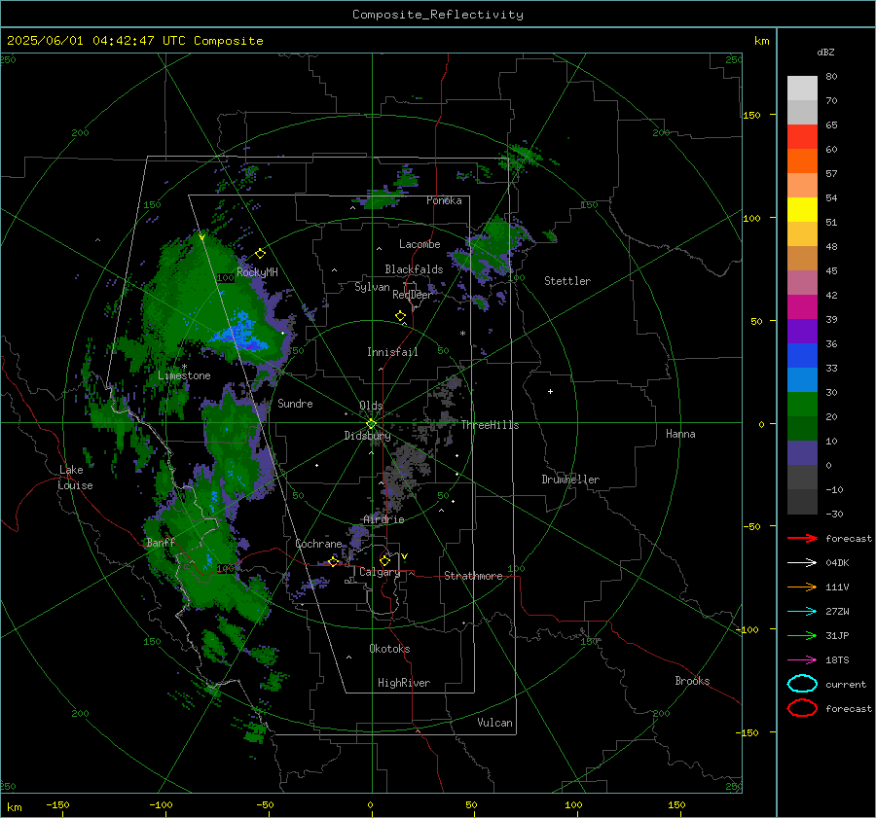
Task: Click the white 04DK arrow in the legend
Action: (x=802, y=562)
